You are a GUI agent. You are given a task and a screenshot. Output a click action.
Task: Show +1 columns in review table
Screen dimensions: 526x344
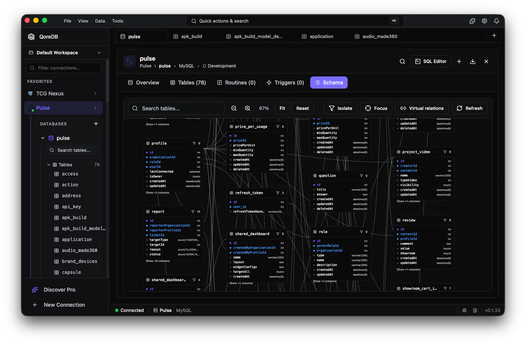click(408, 270)
